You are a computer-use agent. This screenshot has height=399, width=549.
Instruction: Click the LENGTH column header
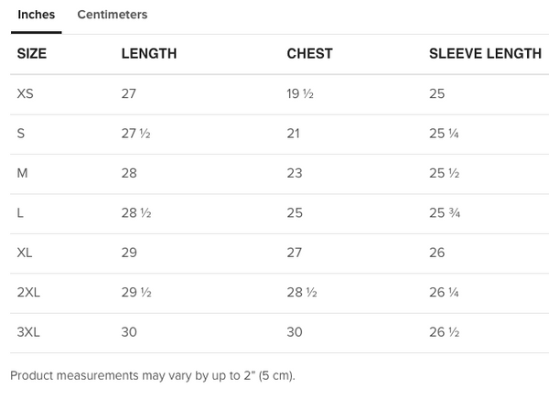(149, 54)
